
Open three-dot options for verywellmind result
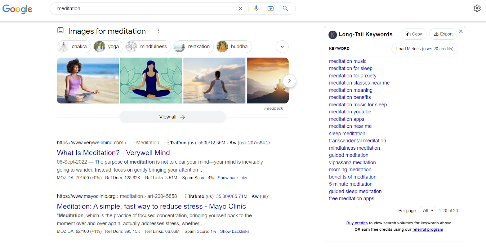168,142
